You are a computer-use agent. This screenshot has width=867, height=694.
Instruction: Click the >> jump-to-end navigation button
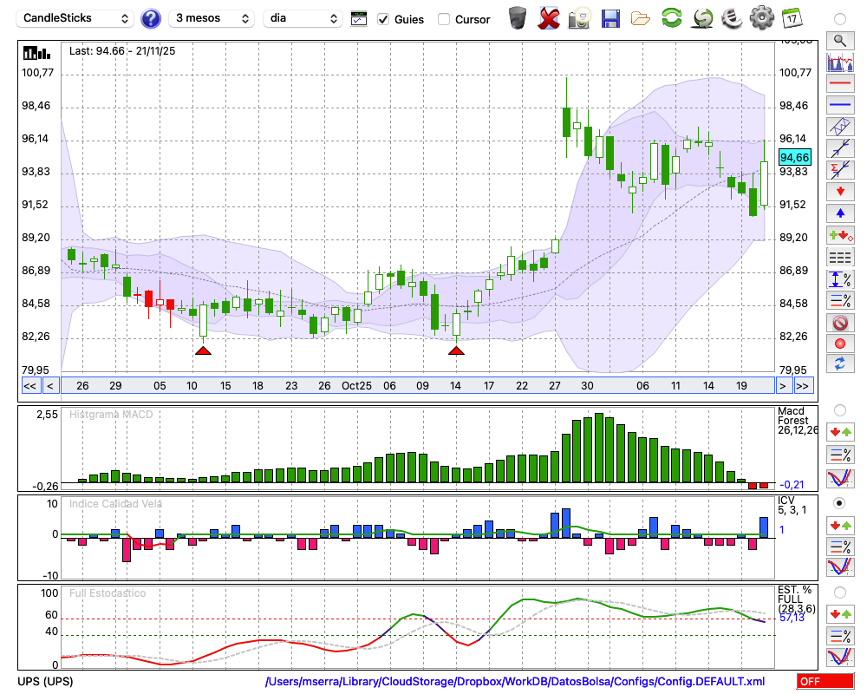(x=803, y=385)
